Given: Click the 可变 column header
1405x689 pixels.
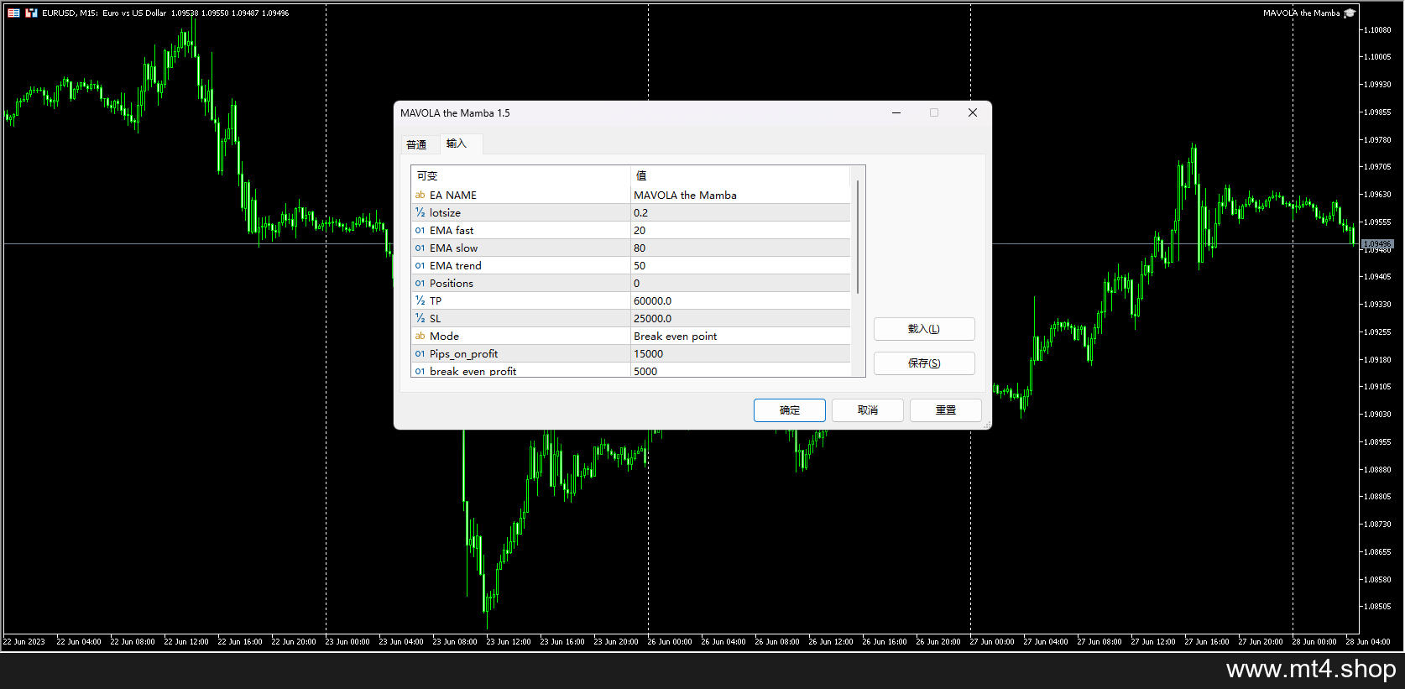Looking at the screenshot, I should pos(521,176).
